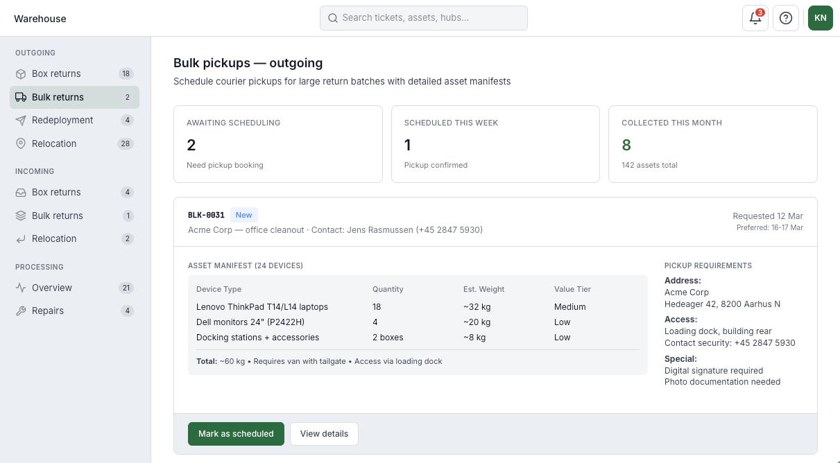This screenshot has height=463, width=840.
Task: Click the notifications bell icon
Action: coord(755,18)
